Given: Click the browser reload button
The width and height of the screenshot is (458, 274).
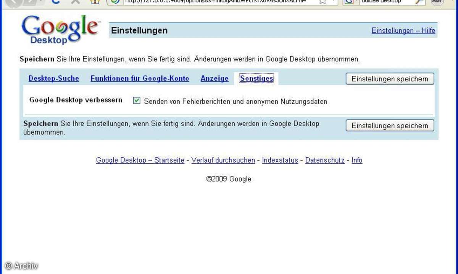Looking at the screenshot, I should tap(56, 2).
